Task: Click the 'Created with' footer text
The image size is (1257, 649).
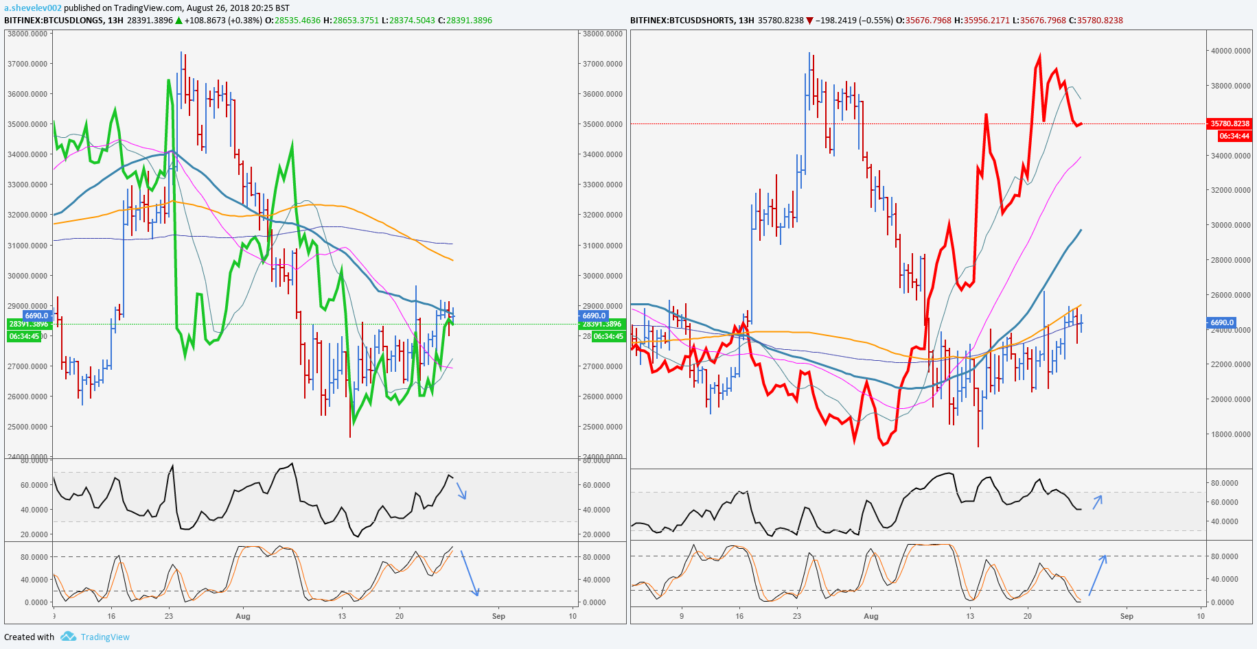Action: (x=29, y=637)
